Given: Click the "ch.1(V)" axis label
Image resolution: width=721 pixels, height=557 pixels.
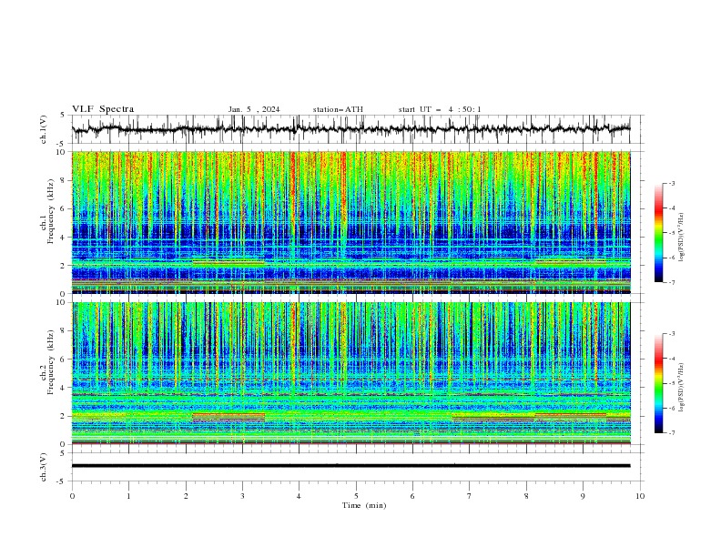Looking at the screenshot, I should pos(44,129).
